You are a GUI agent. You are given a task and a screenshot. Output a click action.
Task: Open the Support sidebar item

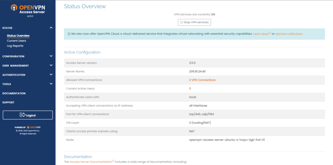tap(8, 103)
